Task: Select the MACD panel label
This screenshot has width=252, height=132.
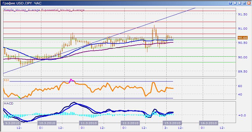Action: coord(8,103)
